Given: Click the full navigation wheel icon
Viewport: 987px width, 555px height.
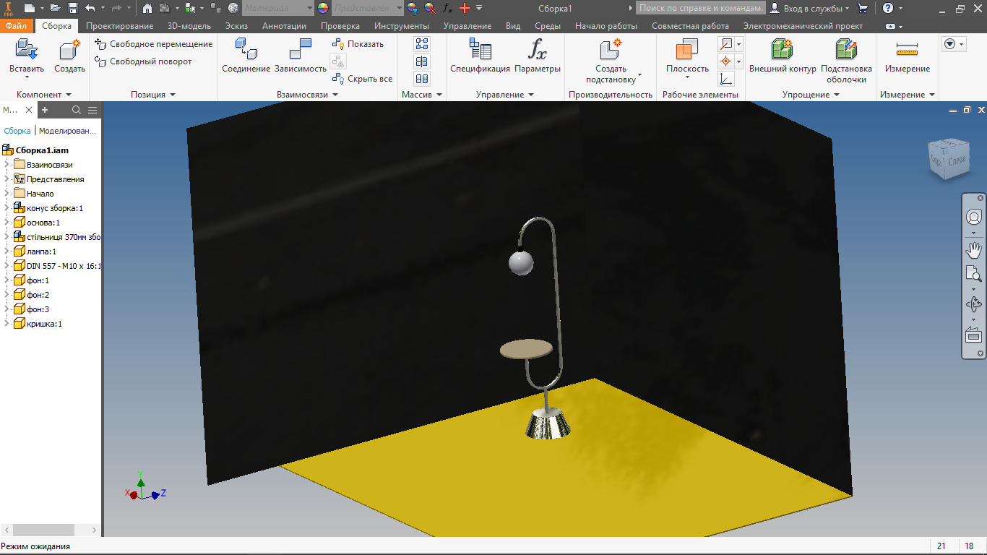Looking at the screenshot, I should pyautogui.click(x=974, y=218).
